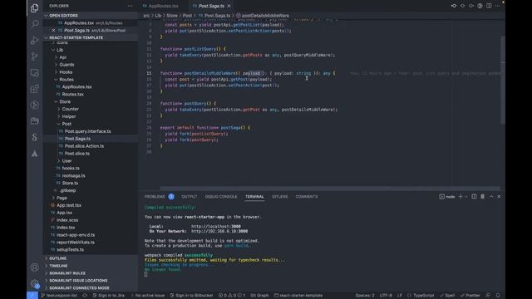Screen dimensions: 532x299
Task: Open Run and Debug view
Action: 35,40
